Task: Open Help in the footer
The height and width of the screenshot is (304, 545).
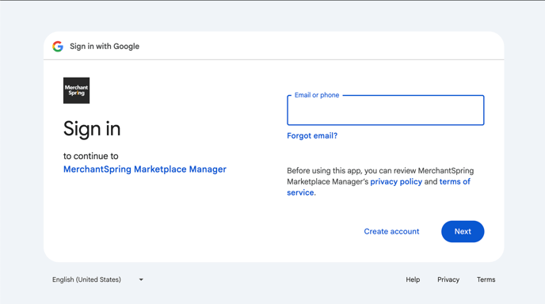Action: [413, 279]
